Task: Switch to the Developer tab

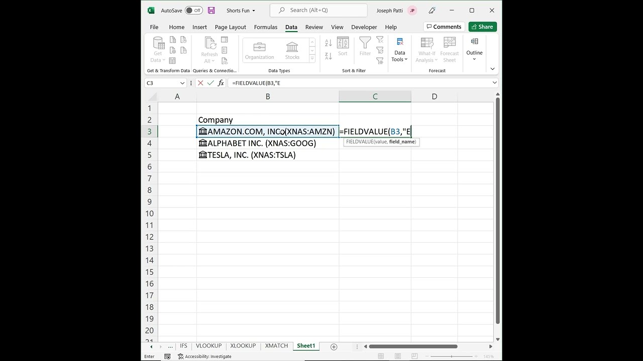Action: tap(364, 27)
